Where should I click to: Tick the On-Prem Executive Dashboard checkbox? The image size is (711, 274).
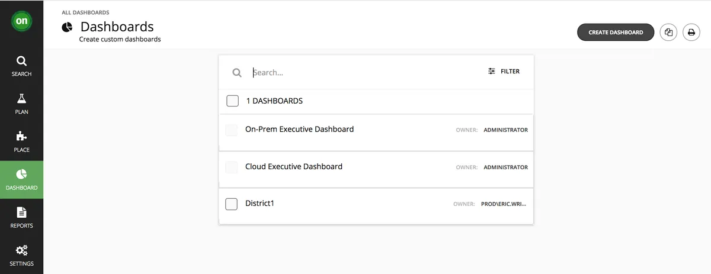232,130
